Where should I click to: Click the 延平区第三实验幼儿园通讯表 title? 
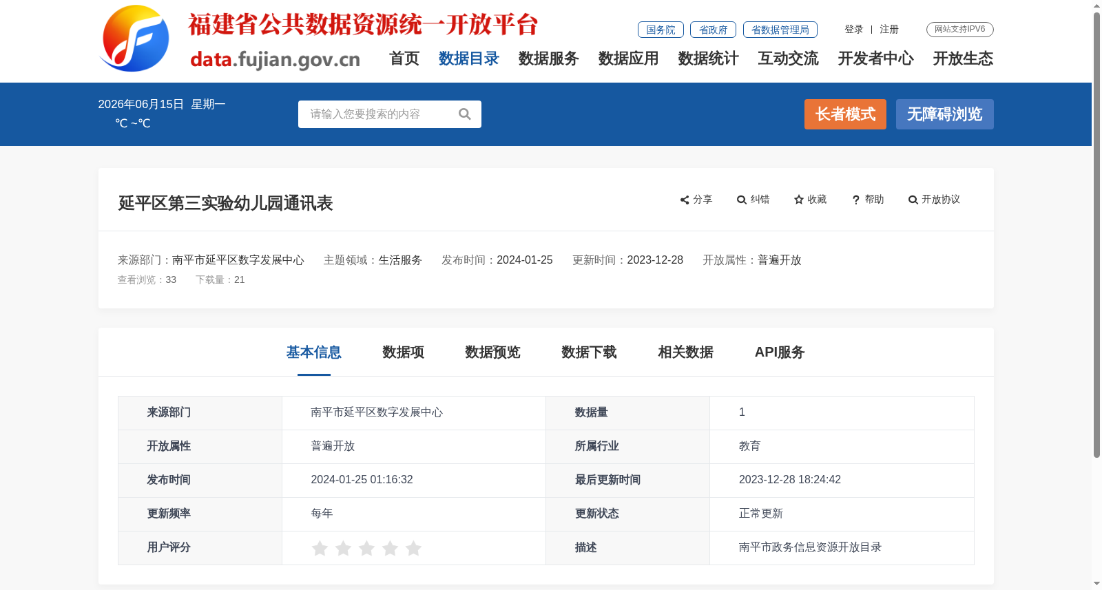(226, 203)
